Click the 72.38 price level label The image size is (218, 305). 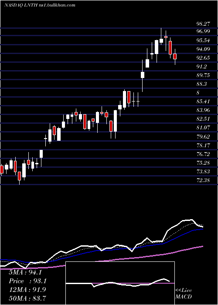click(203, 180)
